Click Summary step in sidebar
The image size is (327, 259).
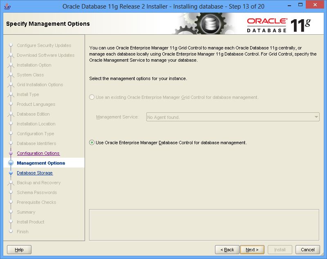pyautogui.click(x=26, y=212)
